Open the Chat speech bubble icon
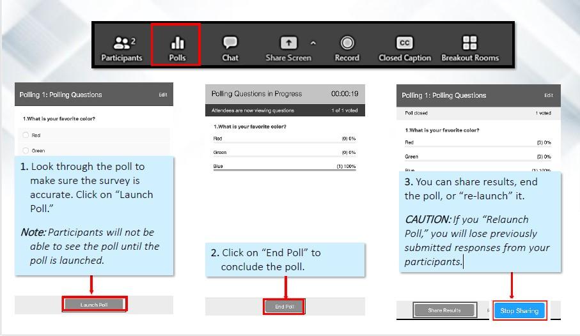 [230, 43]
